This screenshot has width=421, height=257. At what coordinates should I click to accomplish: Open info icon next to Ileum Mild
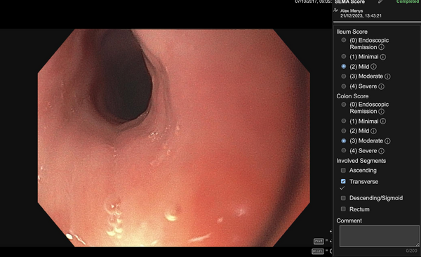point(374,67)
